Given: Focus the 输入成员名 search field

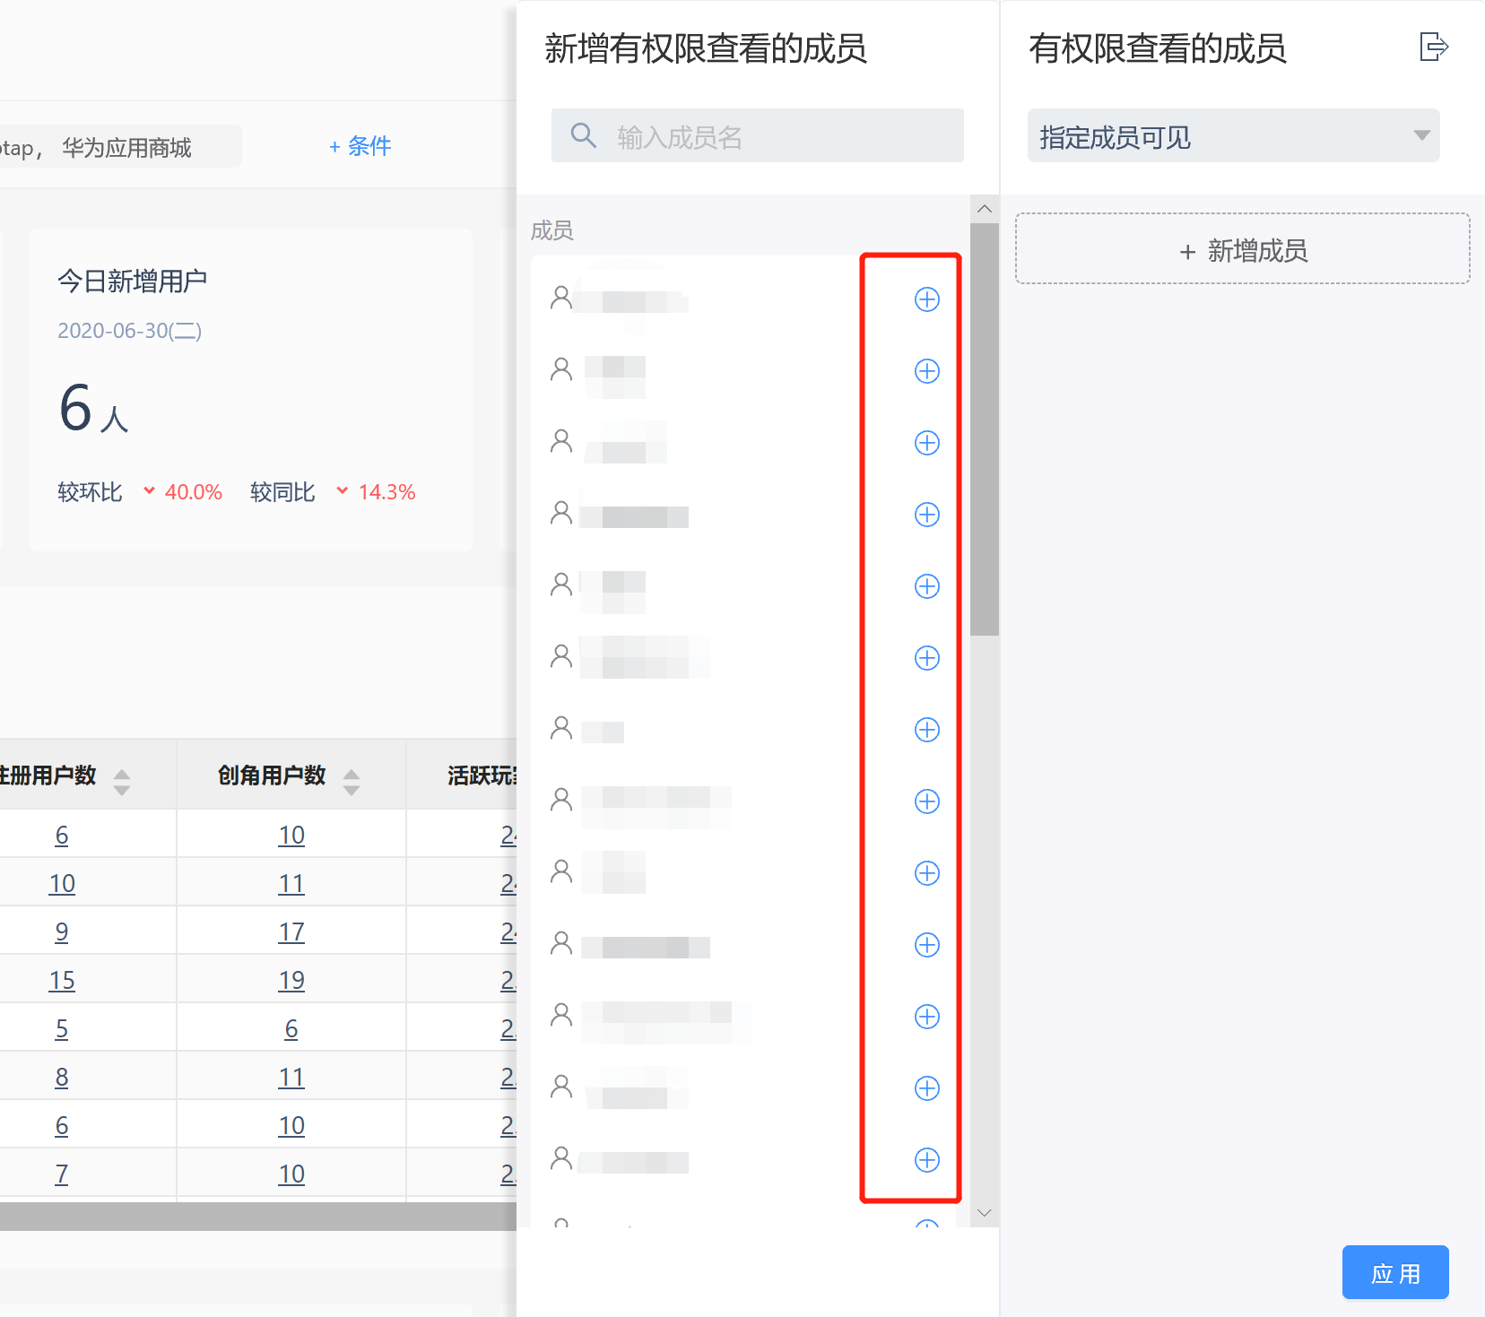Looking at the screenshot, I should (780, 136).
